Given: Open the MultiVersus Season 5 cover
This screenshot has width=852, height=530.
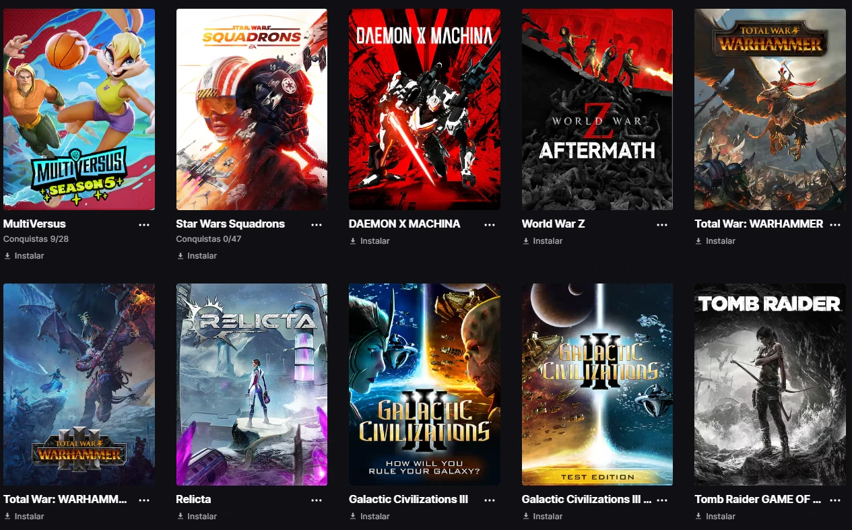Looking at the screenshot, I should pyautogui.click(x=79, y=109).
